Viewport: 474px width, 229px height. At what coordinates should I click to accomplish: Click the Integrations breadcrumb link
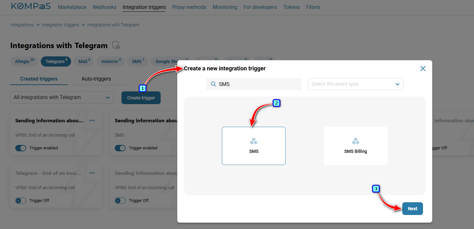[x=22, y=25]
